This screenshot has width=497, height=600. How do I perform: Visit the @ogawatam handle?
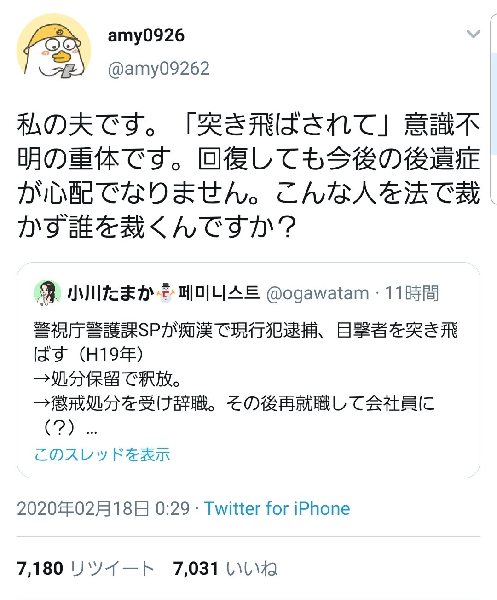[x=318, y=293]
